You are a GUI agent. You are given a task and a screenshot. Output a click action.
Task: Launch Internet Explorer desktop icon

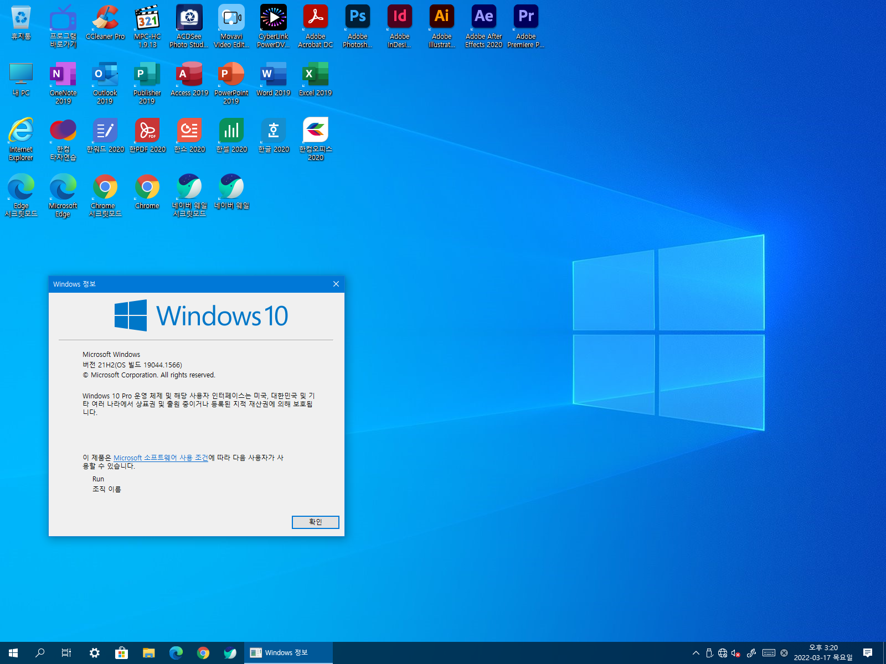pyautogui.click(x=21, y=139)
